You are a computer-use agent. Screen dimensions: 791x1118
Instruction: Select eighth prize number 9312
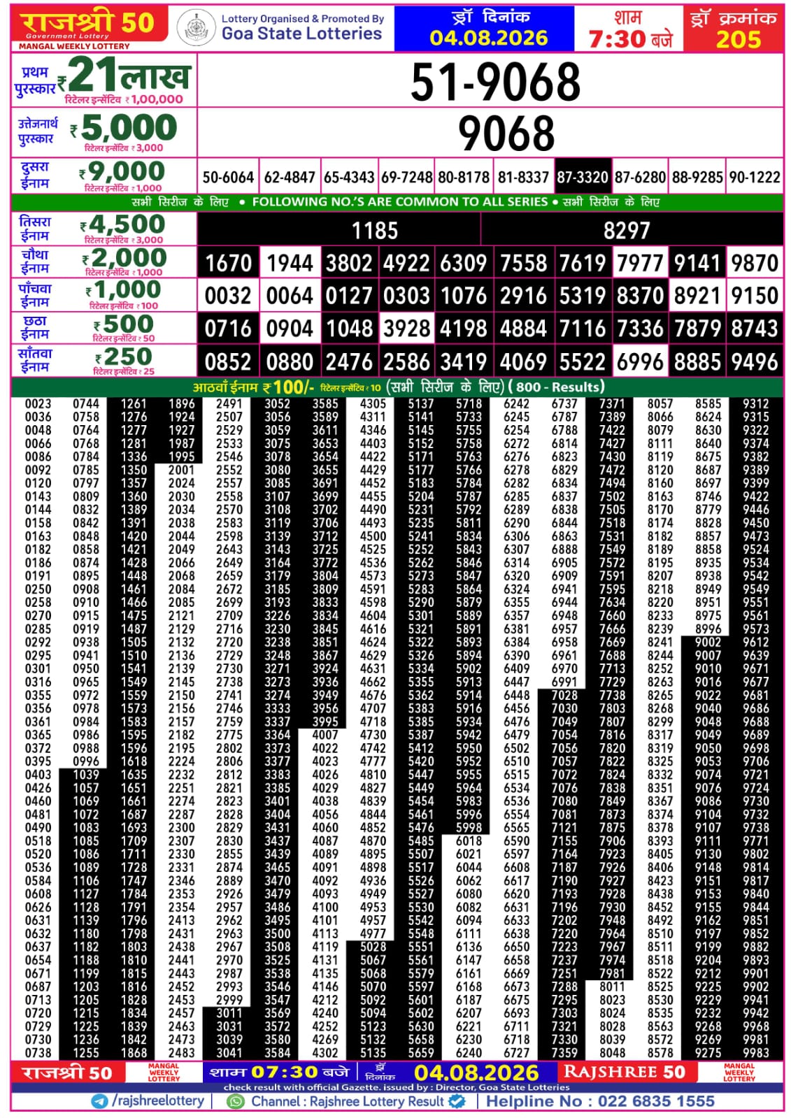point(756,403)
